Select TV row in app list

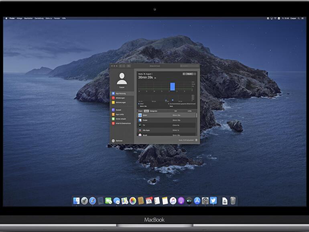(167, 125)
